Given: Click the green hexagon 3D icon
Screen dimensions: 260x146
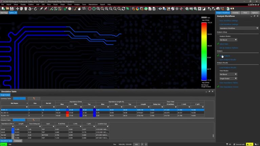Looking at the screenshot, I should point(146,8).
